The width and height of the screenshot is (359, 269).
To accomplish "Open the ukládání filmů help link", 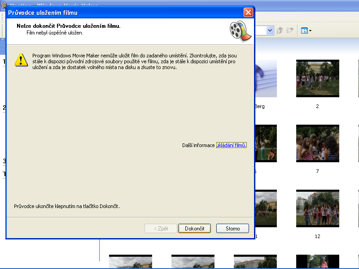I will (231, 145).
